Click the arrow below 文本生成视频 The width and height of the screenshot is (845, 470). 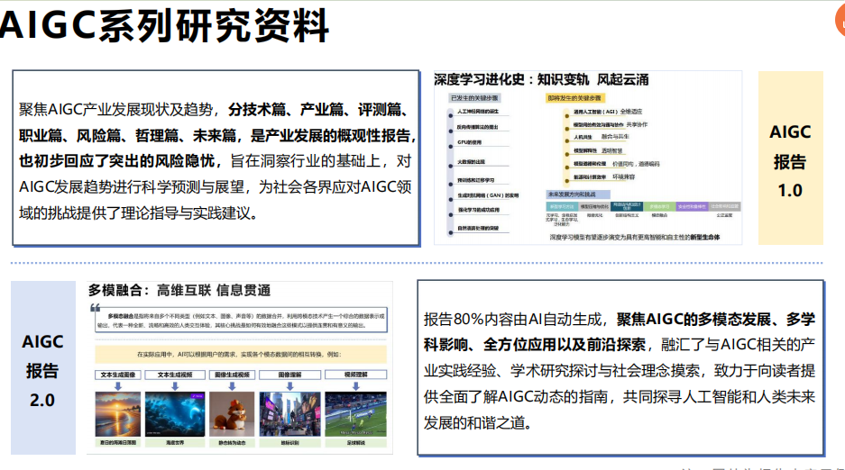click(x=175, y=386)
